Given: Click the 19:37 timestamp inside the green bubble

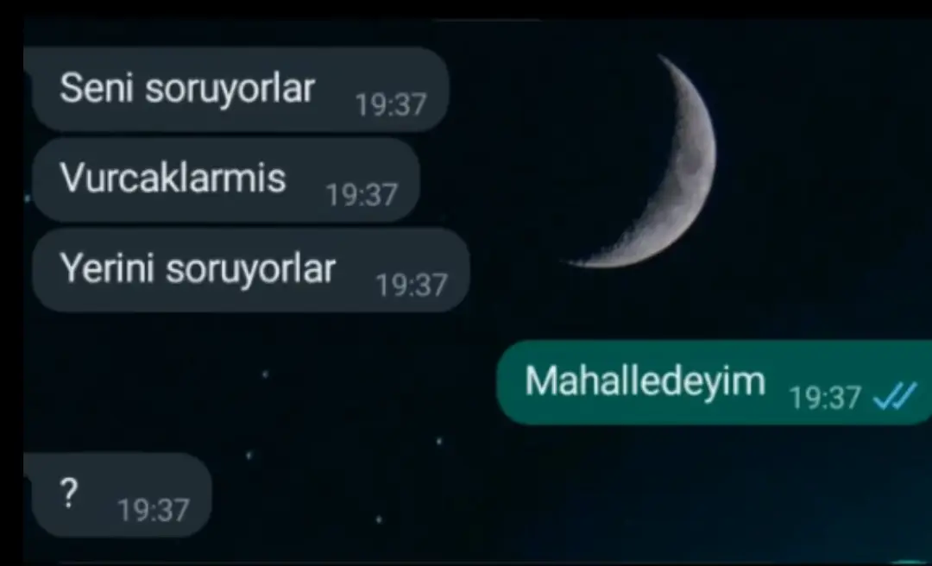Looking at the screenshot, I should click(824, 398).
